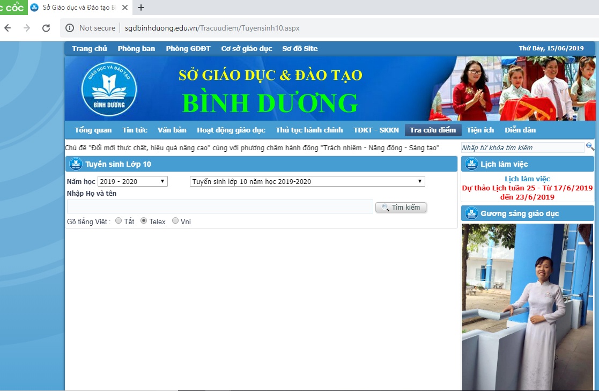Open Dự thảo Lịch tuần 25 link
The width and height of the screenshot is (599, 391).
pos(527,192)
